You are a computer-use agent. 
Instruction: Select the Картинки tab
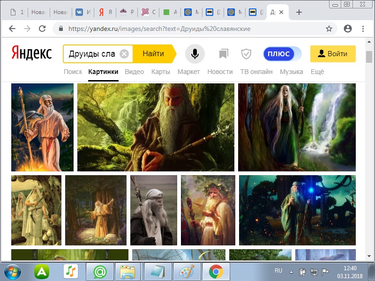click(x=103, y=72)
